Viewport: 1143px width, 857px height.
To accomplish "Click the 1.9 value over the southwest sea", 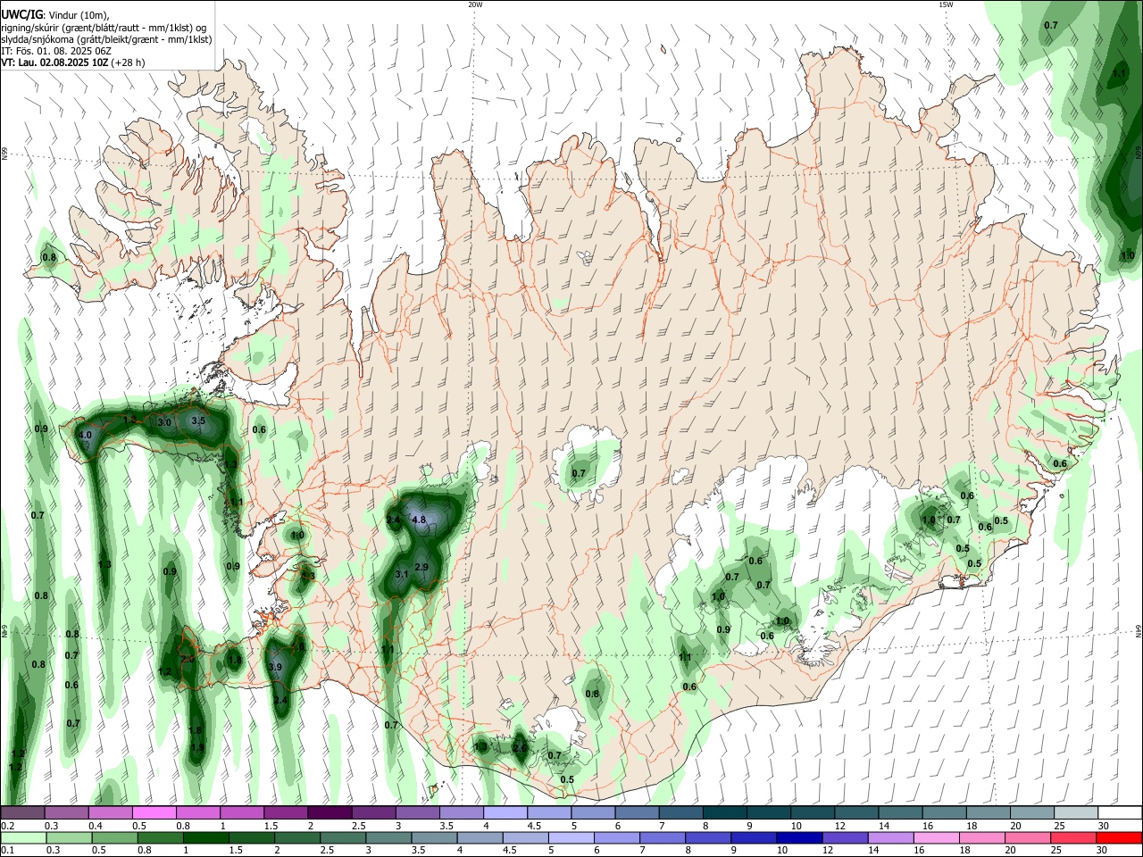I will tap(197, 747).
